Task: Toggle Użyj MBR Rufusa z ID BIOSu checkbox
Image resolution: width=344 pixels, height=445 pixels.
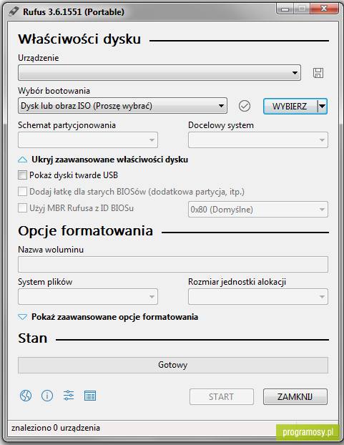Action: pos(22,208)
